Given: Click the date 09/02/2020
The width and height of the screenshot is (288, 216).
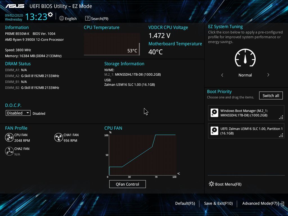Looking at the screenshot, I should click(x=14, y=15).
